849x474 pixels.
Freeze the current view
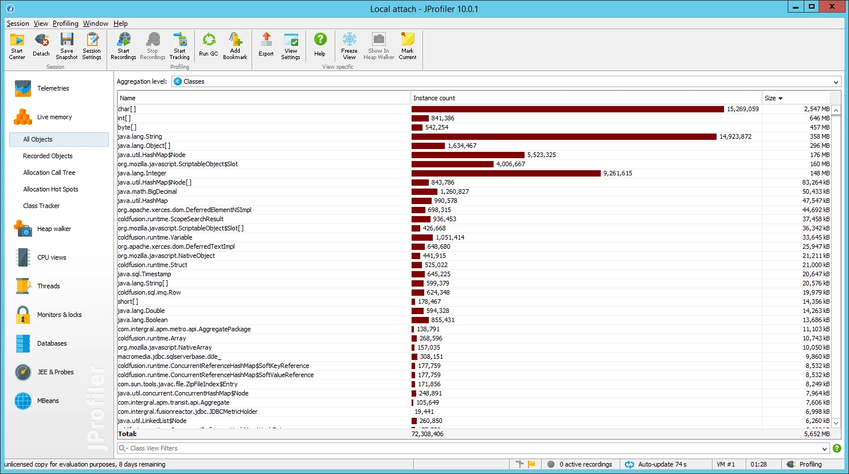pos(349,46)
